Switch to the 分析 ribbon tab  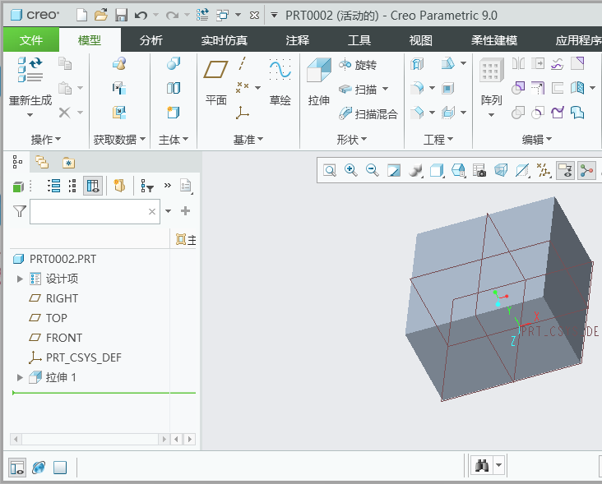coord(150,39)
